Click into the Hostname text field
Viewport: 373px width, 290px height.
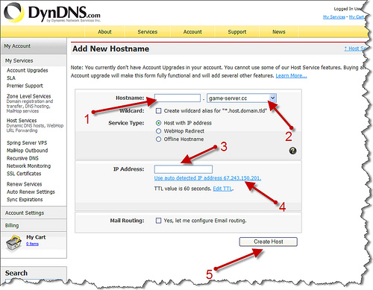pos(178,98)
